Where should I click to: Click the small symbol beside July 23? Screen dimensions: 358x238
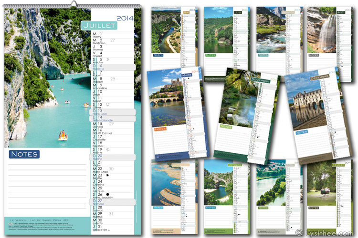click(107, 175)
